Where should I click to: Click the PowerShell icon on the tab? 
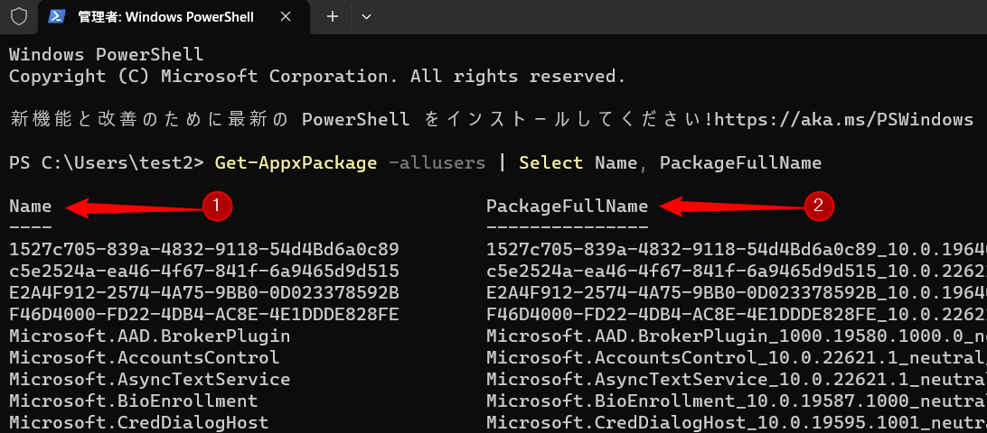(x=57, y=16)
